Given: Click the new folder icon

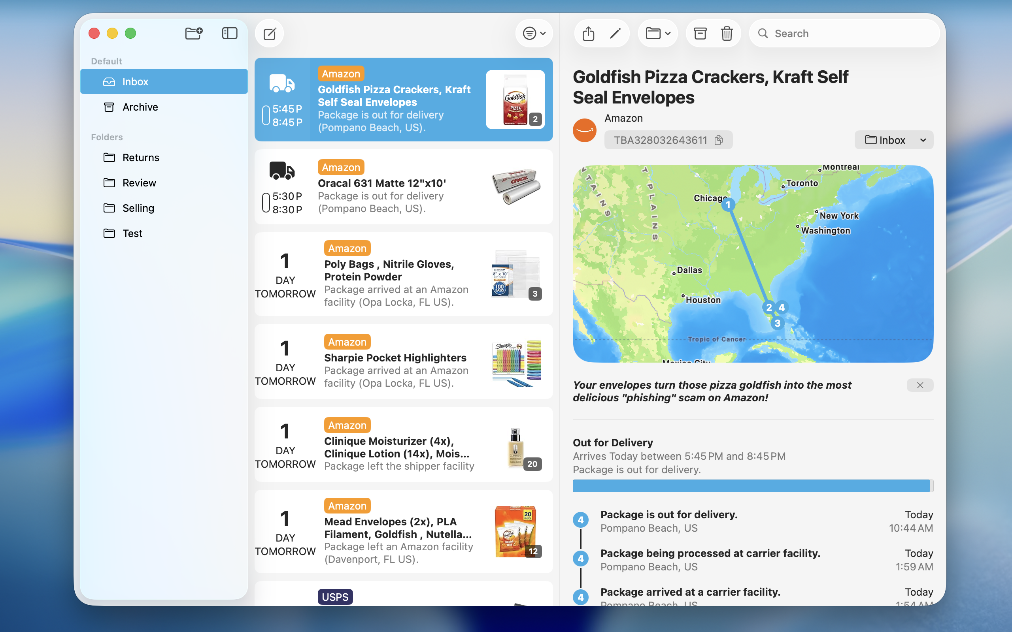Looking at the screenshot, I should click(x=194, y=33).
